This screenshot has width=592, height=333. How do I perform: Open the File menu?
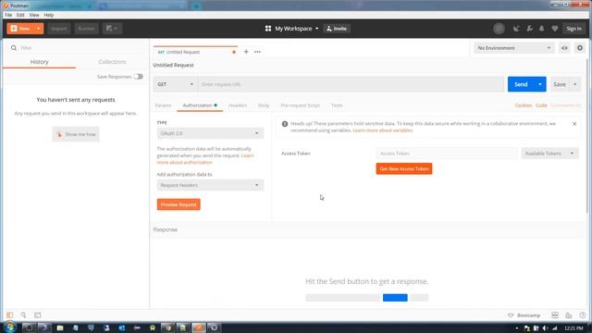click(x=8, y=15)
